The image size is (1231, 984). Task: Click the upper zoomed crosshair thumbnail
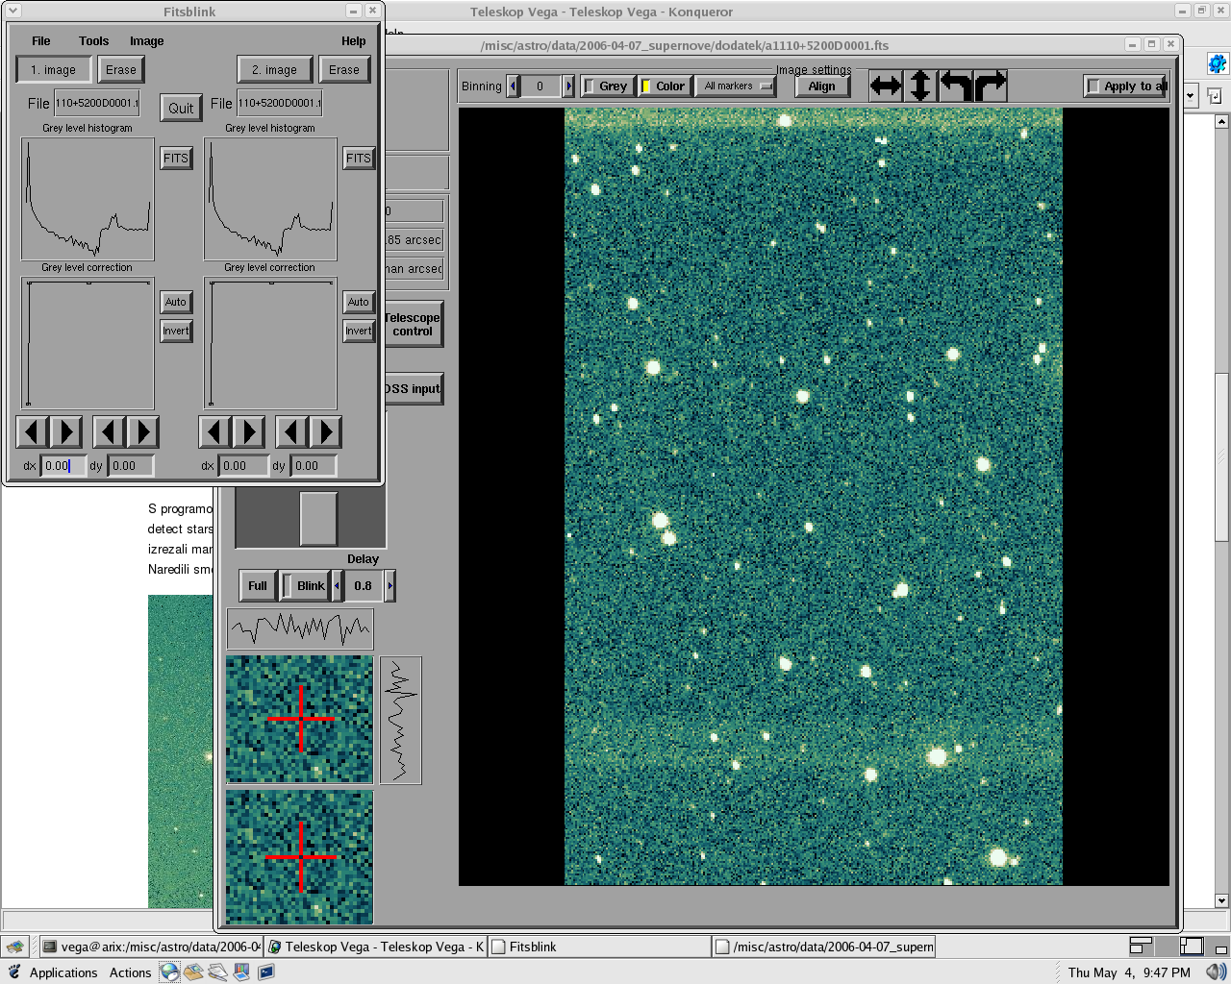click(299, 720)
